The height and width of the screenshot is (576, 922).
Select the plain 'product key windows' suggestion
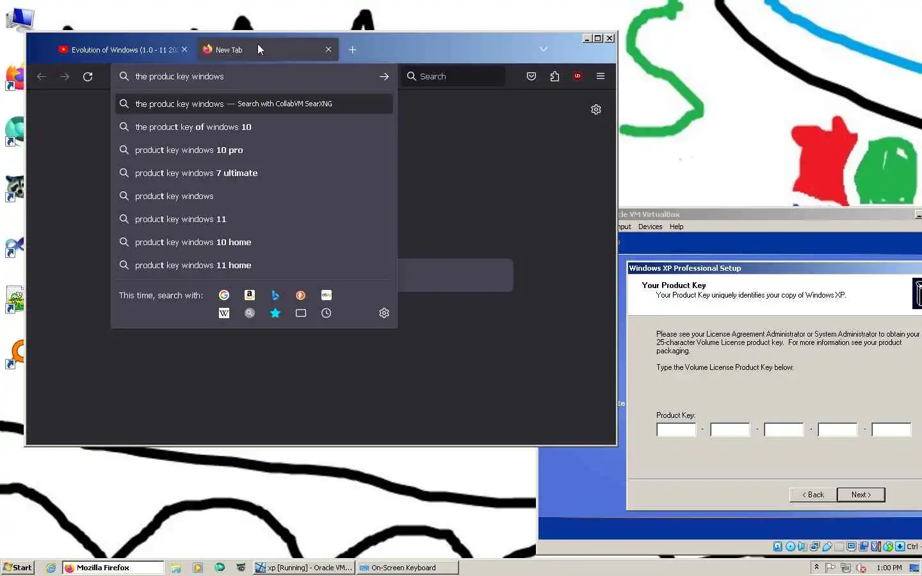[x=254, y=196]
